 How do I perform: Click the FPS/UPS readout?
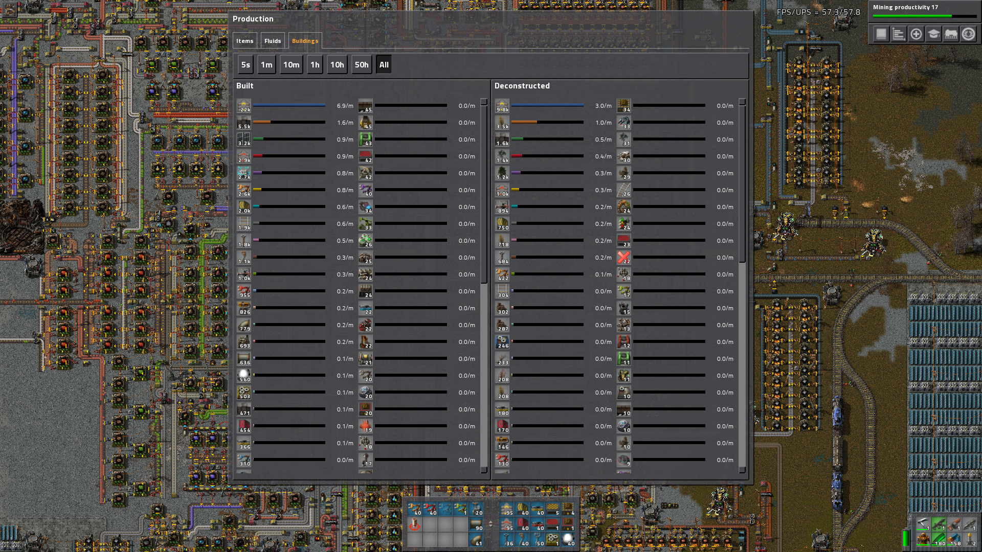[818, 12]
